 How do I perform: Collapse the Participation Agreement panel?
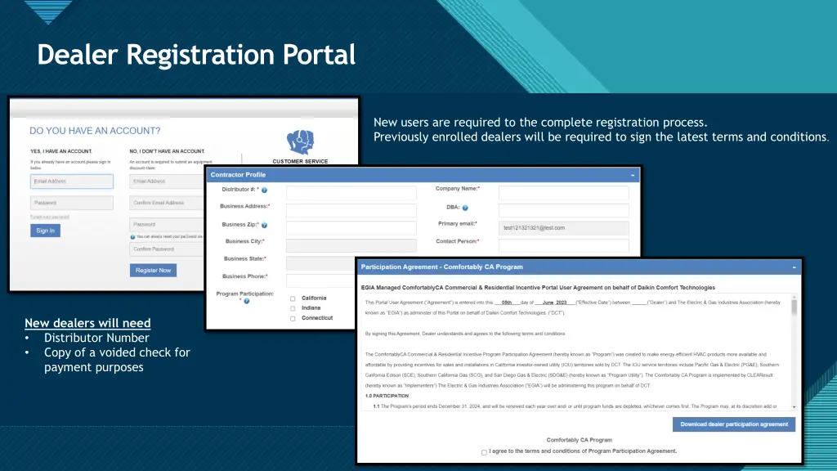[x=794, y=267]
